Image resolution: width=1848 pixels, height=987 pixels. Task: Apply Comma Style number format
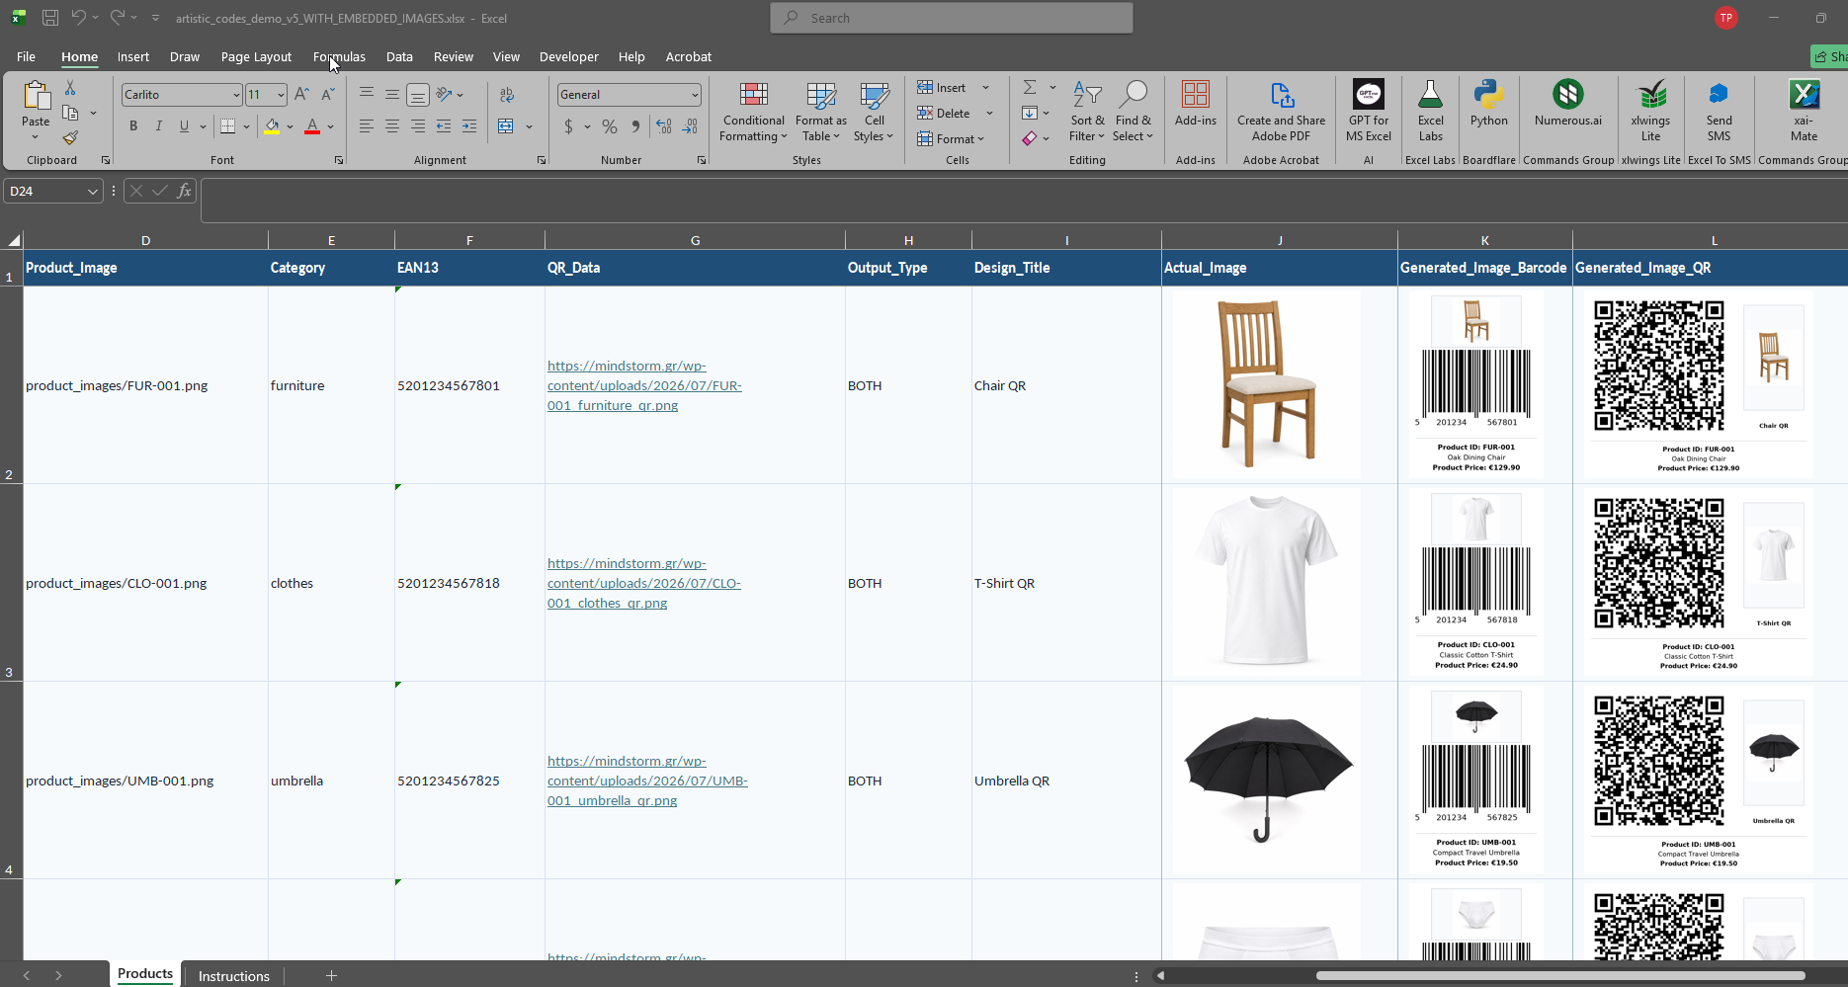635,126
